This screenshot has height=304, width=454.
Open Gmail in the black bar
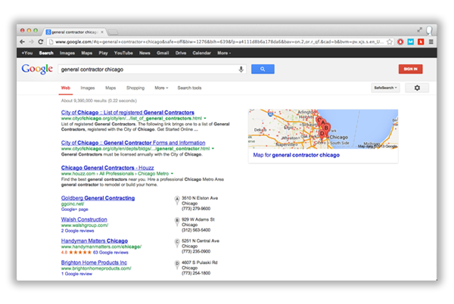click(163, 53)
